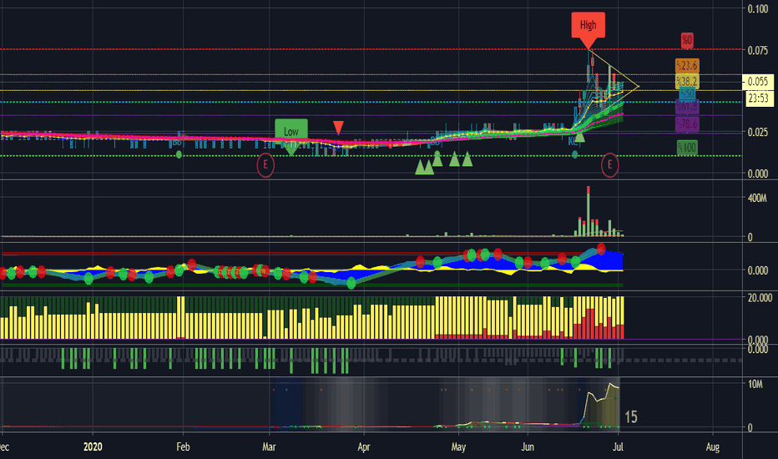Click the 0.100 price axis value
The image size is (778, 459).
[758, 9]
